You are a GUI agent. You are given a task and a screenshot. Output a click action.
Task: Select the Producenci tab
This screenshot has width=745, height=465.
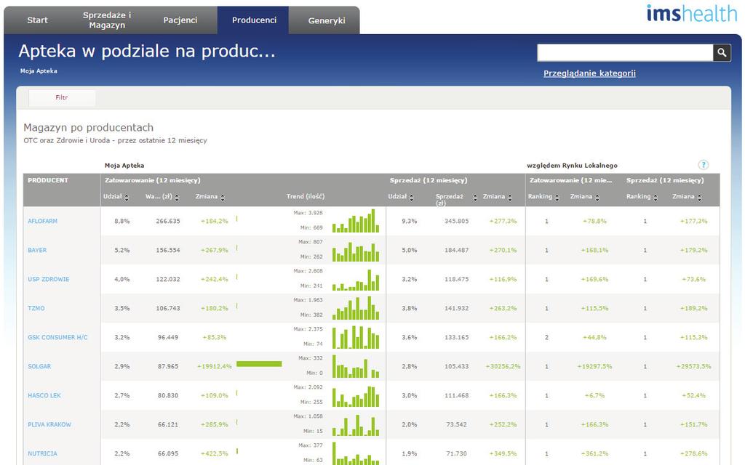click(254, 20)
